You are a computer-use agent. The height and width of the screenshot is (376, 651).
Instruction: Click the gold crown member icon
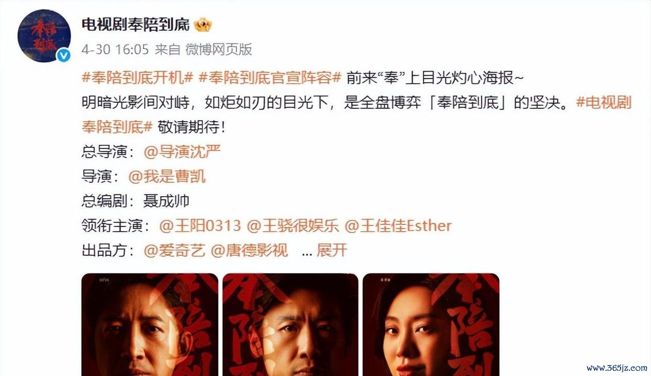pyautogui.click(x=202, y=25)
